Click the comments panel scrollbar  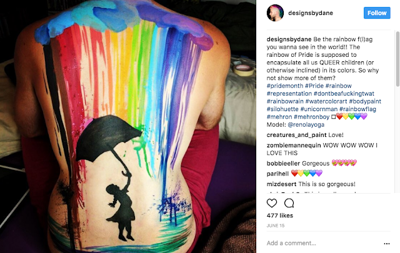[397, 59]
